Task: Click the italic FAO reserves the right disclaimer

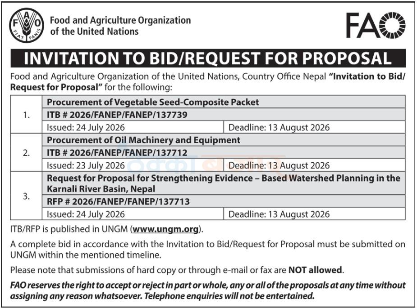Action: [x=208, y=290]
